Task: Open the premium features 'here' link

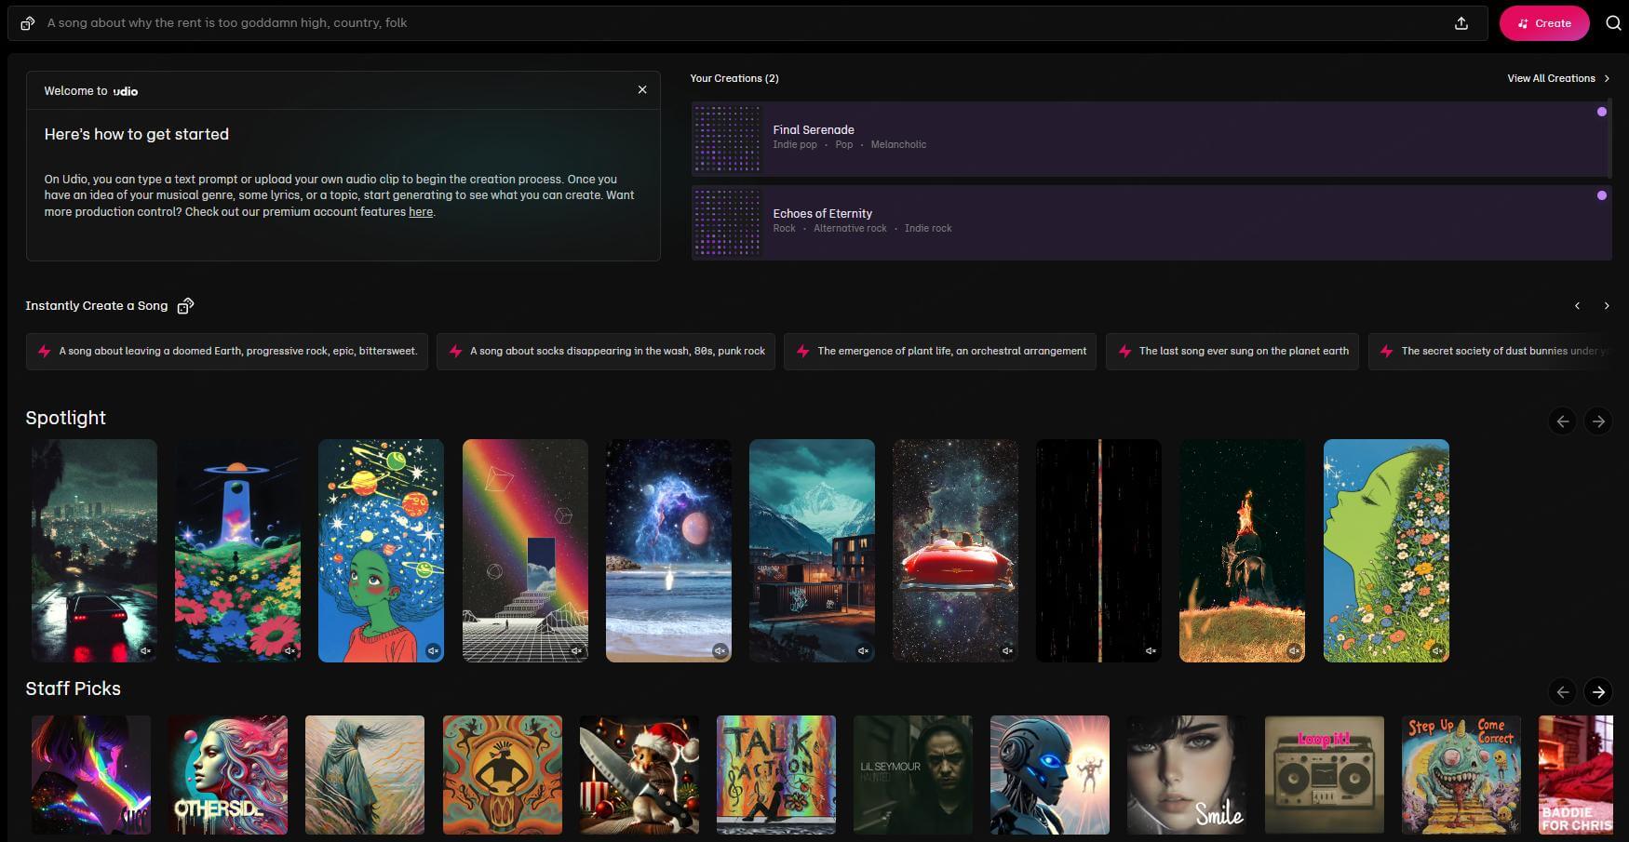Action: [x=421, y=212]
